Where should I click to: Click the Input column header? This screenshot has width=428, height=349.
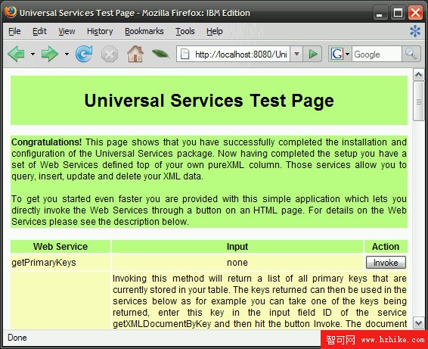pyautogui.click(x=237, y=247)
